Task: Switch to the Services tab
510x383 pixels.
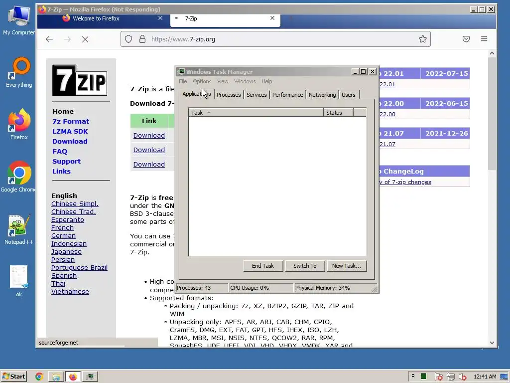Action: tap(256, 95)
